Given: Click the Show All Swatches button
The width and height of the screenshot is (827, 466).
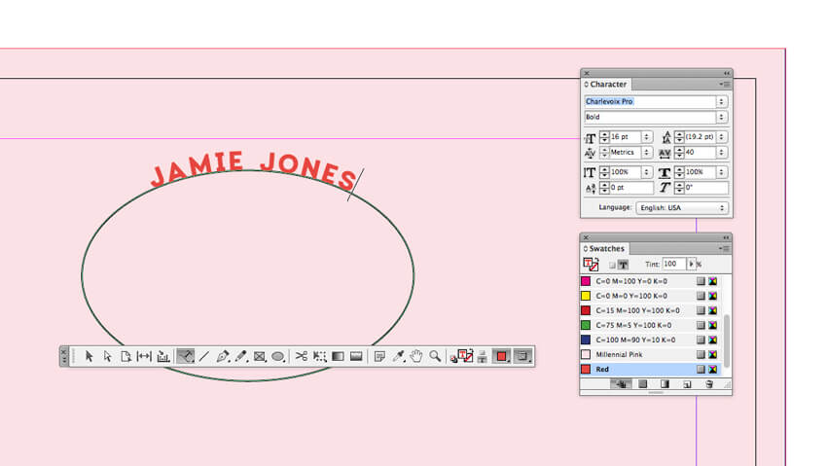Looking at the screenshot, I should click(x=621, y=384).
